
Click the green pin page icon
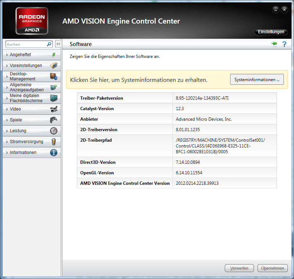pyautogui.click(x=274, y=44)
